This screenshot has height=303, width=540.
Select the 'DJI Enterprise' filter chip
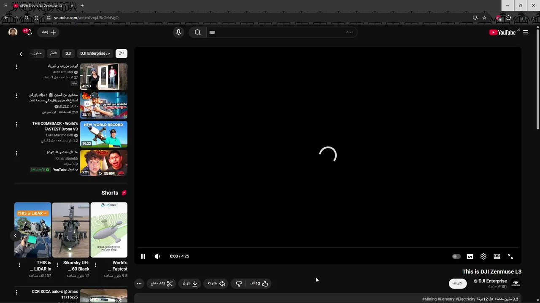pyautogui.click(x=95, y=53)
